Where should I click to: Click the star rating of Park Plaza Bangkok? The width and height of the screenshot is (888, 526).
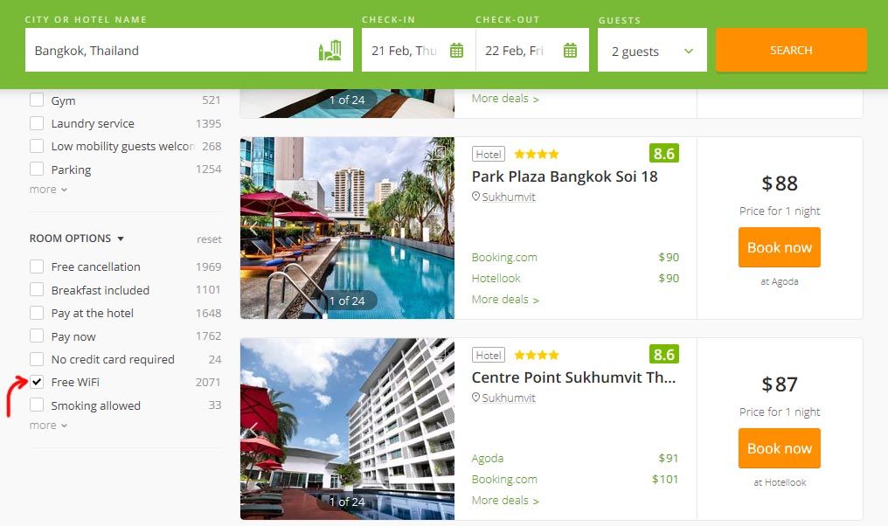coord(537,154)
